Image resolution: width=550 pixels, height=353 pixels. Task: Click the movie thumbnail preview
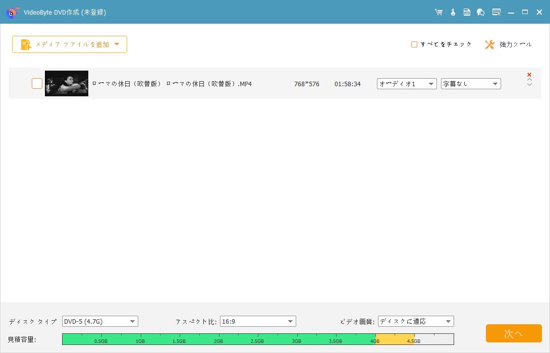tap(66, 83)
